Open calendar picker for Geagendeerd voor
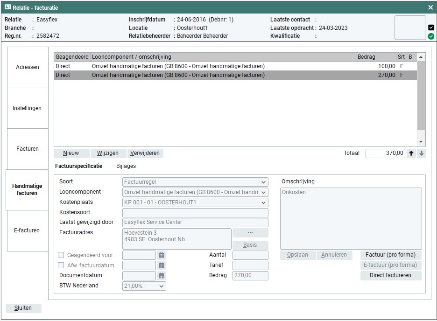Image resolution: width=437 pixels, height=321 pixels. tap(162, 255)
